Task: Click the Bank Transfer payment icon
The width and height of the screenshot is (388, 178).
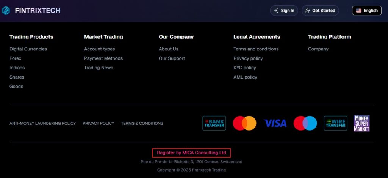Action: 214,123
